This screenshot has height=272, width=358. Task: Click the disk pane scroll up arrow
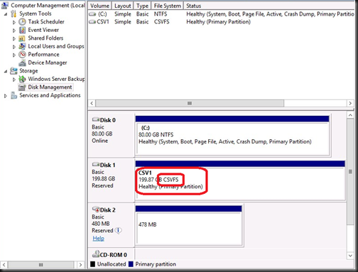350,115
